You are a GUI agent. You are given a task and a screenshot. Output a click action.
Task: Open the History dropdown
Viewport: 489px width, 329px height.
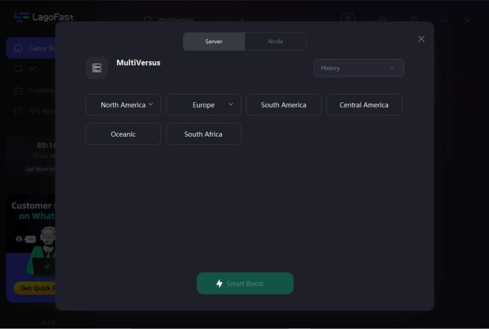(359, 68)
